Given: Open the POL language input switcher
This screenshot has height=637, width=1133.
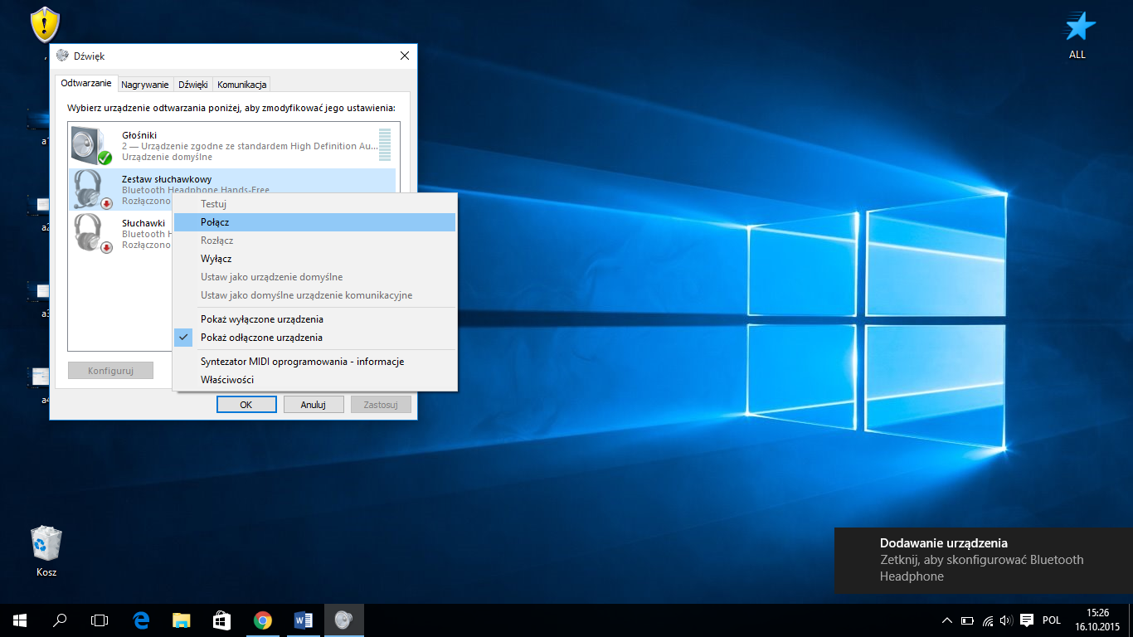Looking at the screenshot, I should click(1051, 620).
